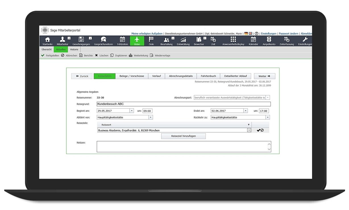Open Beginnt am date dropdown
This screenshot has width=349, height=210.
point(132,111)
